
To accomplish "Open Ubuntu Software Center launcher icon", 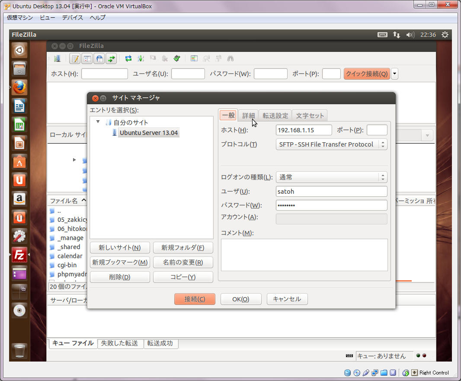I will click(19, 162).
